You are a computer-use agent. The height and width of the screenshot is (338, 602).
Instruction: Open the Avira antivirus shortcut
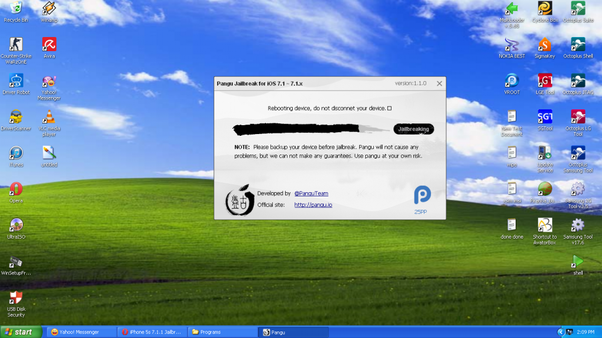(49, 45)
